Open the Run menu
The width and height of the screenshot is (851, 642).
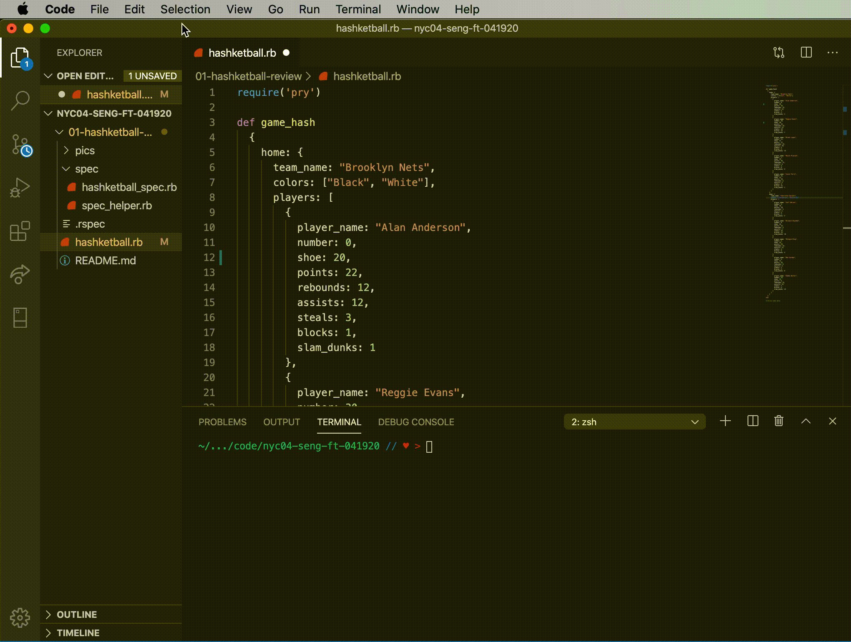(x=309, y=9)
